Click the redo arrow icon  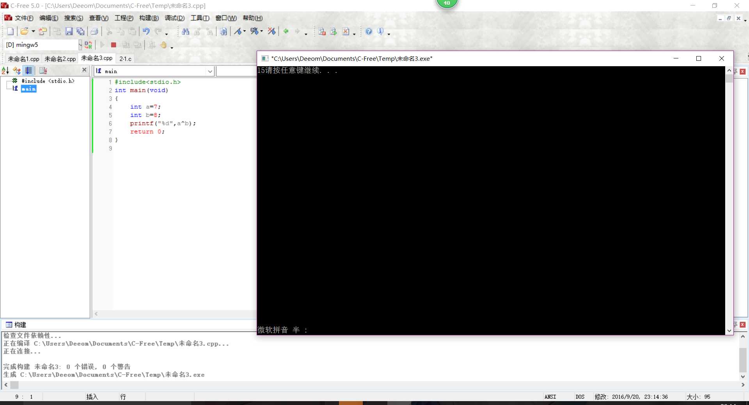(x=158, y=32)
